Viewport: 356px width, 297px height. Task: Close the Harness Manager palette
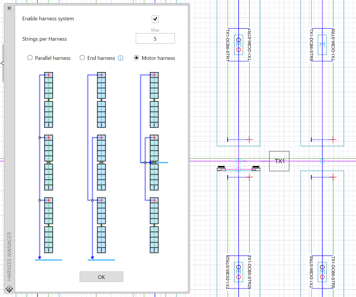9,8
